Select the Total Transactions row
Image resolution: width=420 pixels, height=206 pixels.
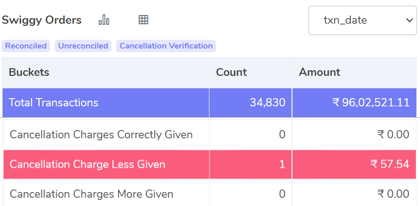(209, 103)
